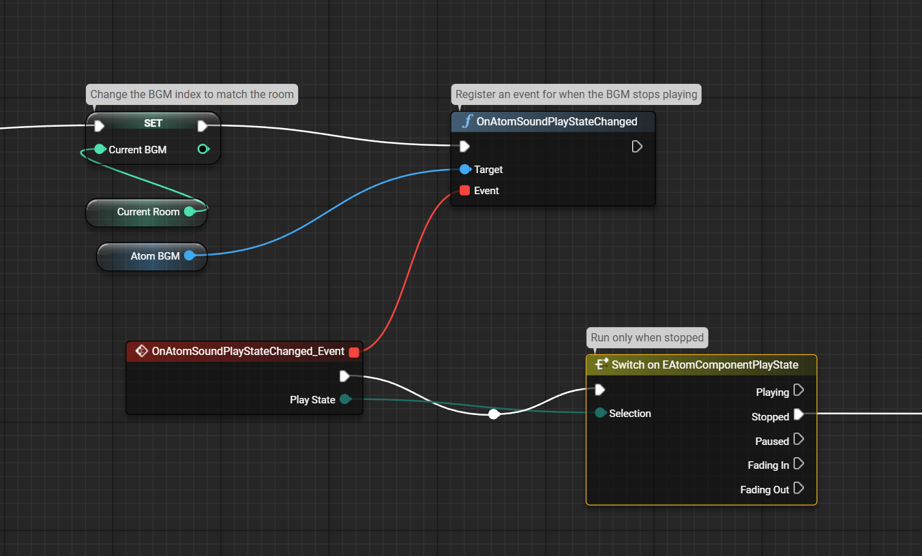Click the red Event delegate input pin

(x=465, y=191)
